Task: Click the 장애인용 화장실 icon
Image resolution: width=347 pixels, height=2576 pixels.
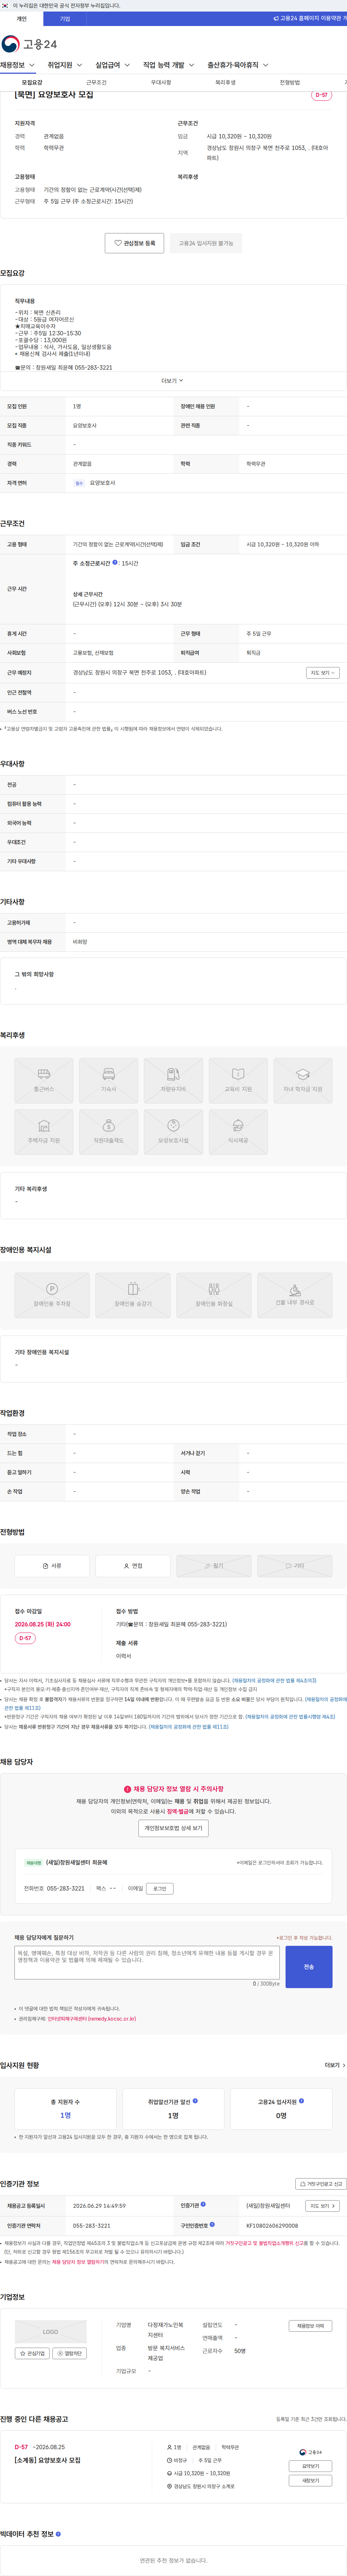Action: click(214, 1295)
